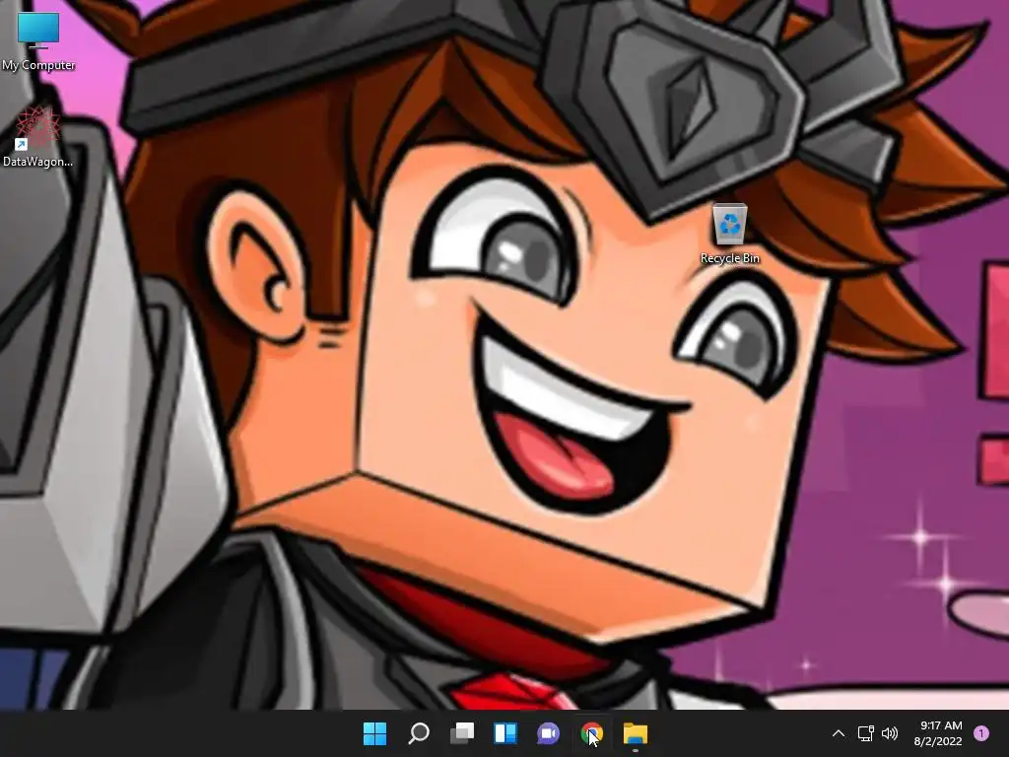Click the 'Recycle Bin' label text
This screenshot has width=1009, height=757.
click(x=730, y=258)
